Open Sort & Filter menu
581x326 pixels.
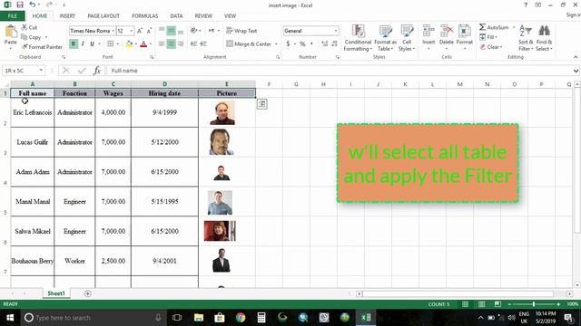coord(526,38)
